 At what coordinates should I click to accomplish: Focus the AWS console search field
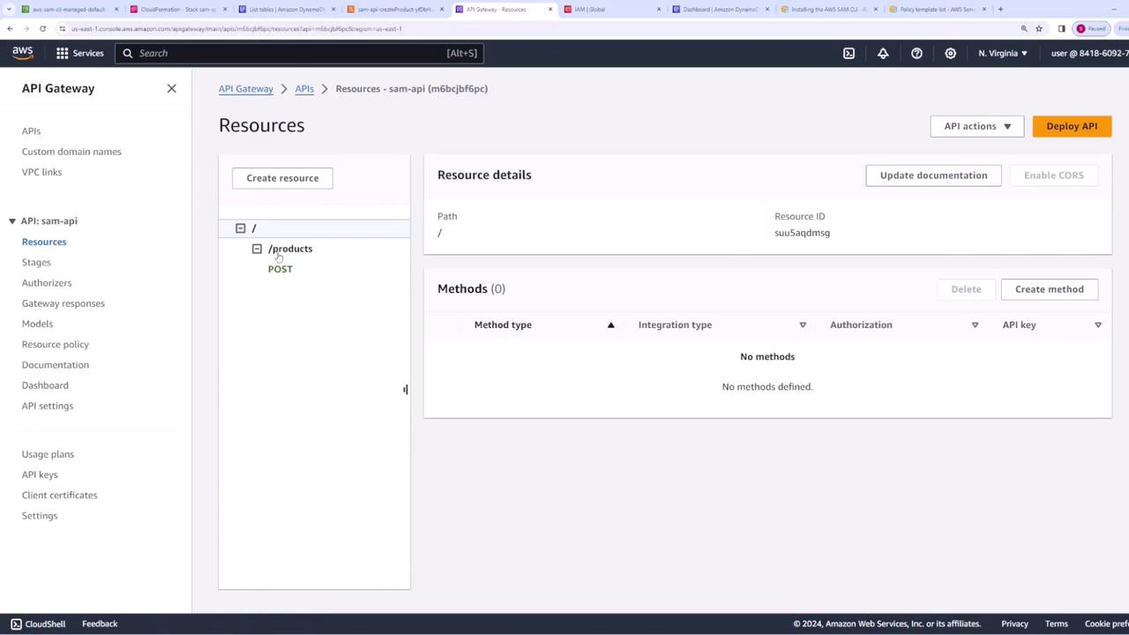coord(299,53)
